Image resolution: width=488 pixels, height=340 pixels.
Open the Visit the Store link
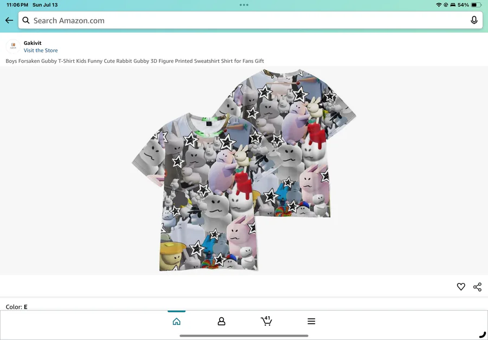(x=41, y=50)
